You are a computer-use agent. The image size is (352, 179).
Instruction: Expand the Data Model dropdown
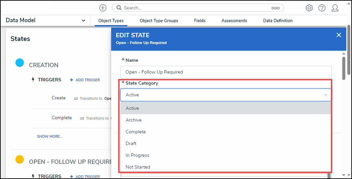coord(83,20)
